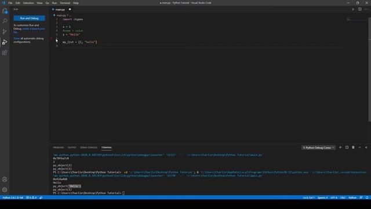
Task: Open the Selection menu
Action: pyautogui.click(x=28, y=3)
